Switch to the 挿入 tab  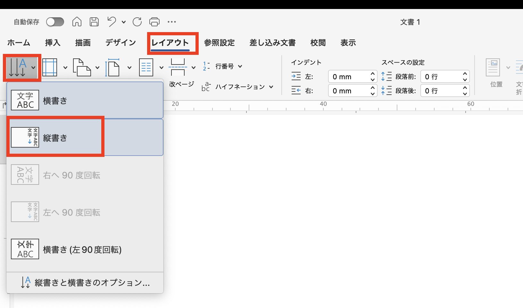coord(53,43)
